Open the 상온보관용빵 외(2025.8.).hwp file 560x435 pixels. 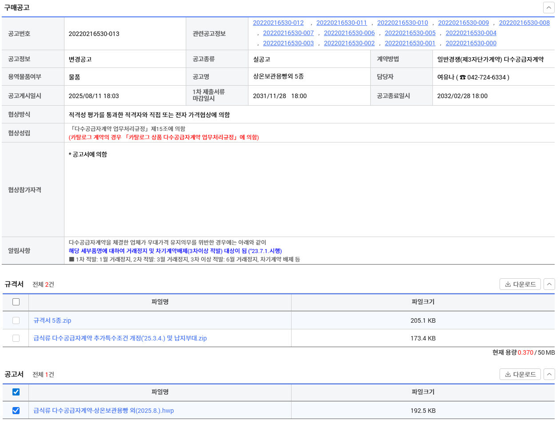(104, 411)
